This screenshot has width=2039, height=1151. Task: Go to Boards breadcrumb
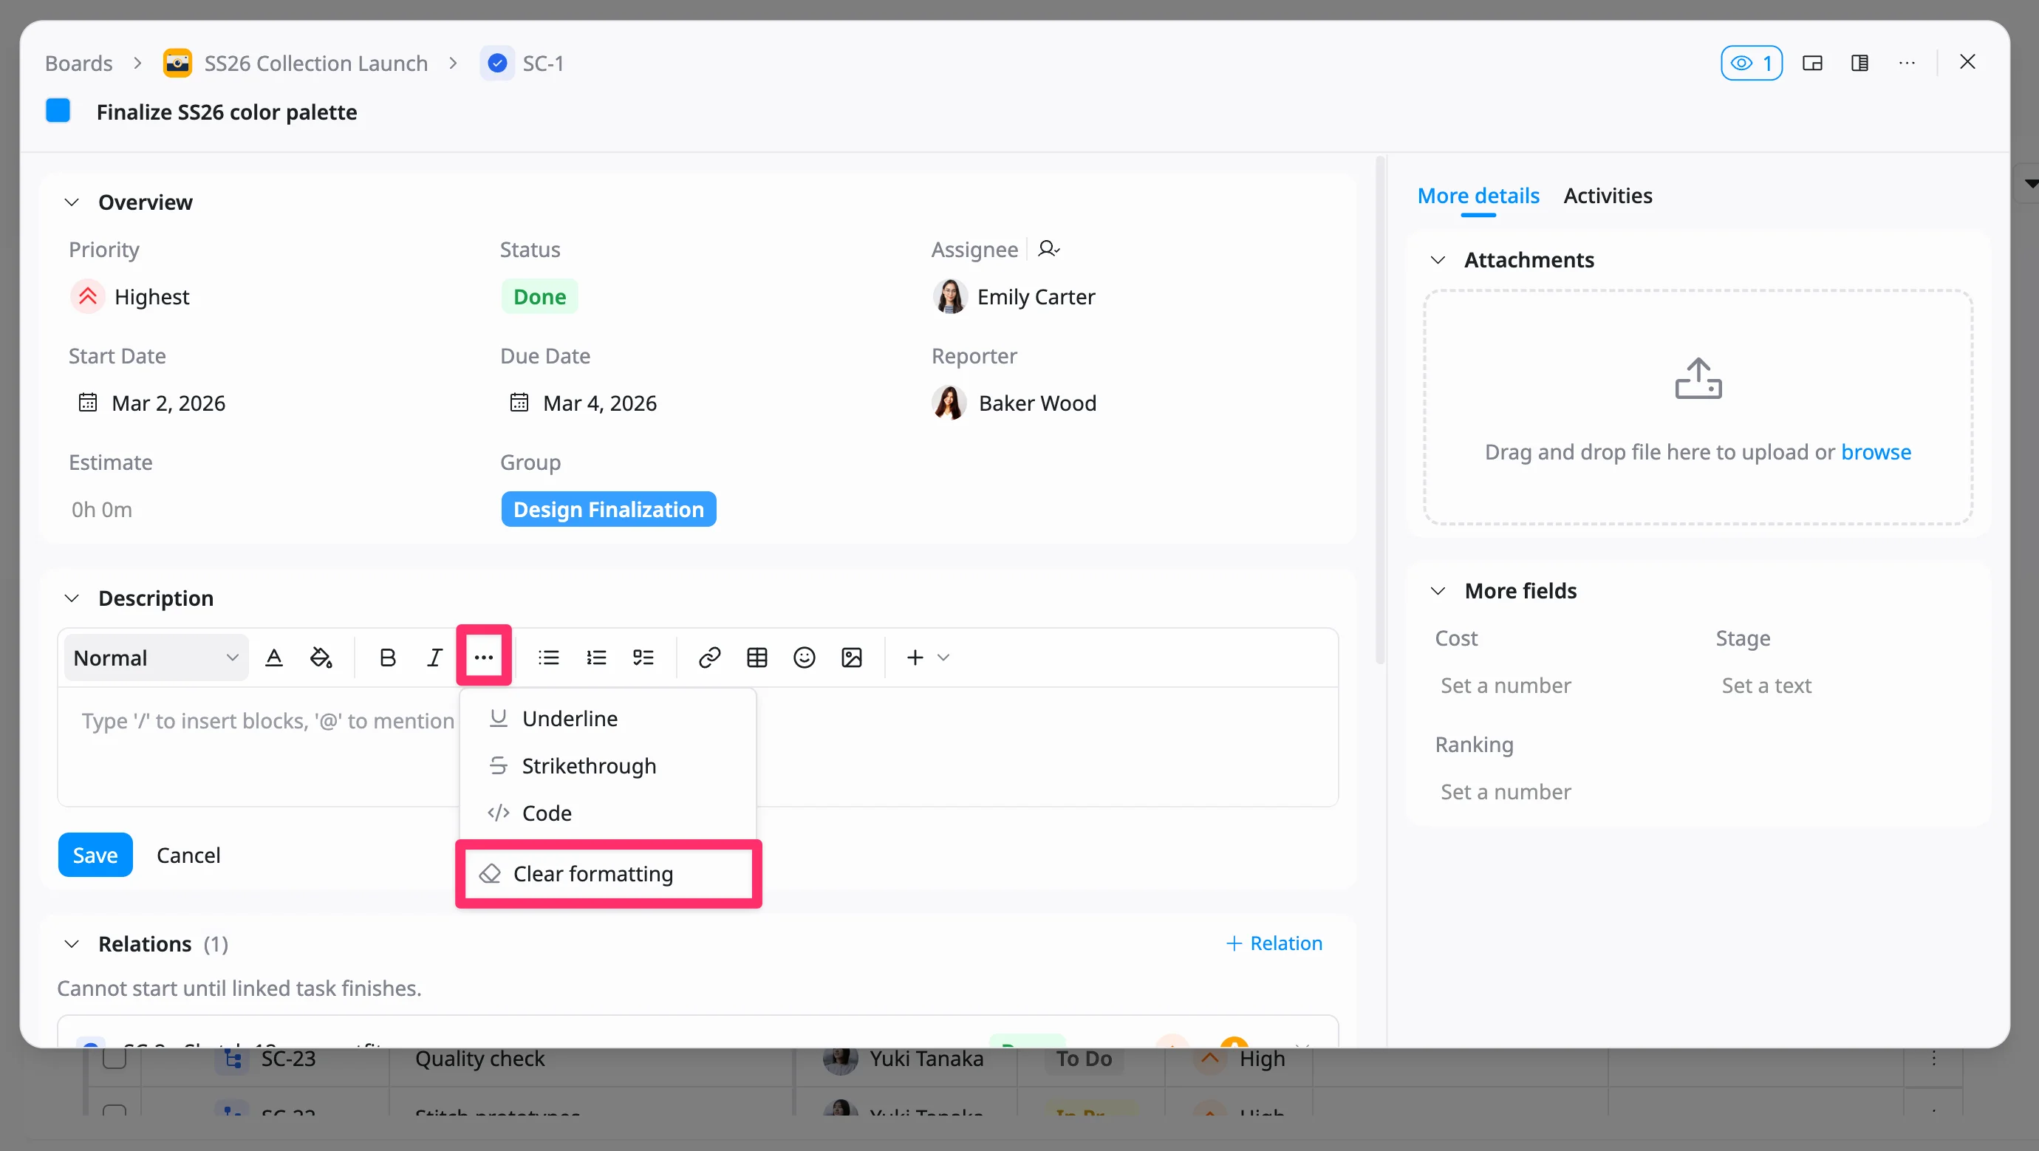click(78, 63)
